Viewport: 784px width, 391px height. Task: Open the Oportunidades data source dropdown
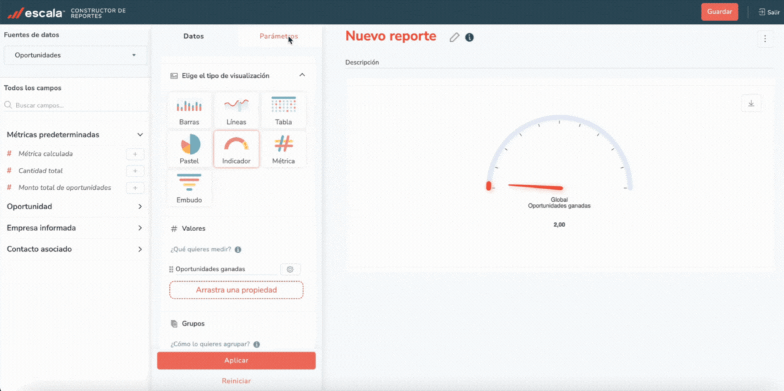75,55
